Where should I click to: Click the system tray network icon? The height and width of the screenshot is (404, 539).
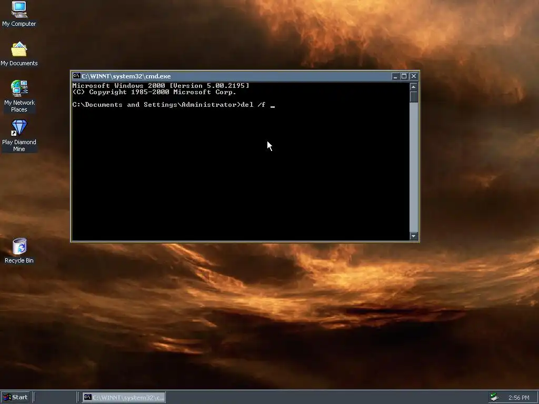pyautogui.click(x=495, y=397)
